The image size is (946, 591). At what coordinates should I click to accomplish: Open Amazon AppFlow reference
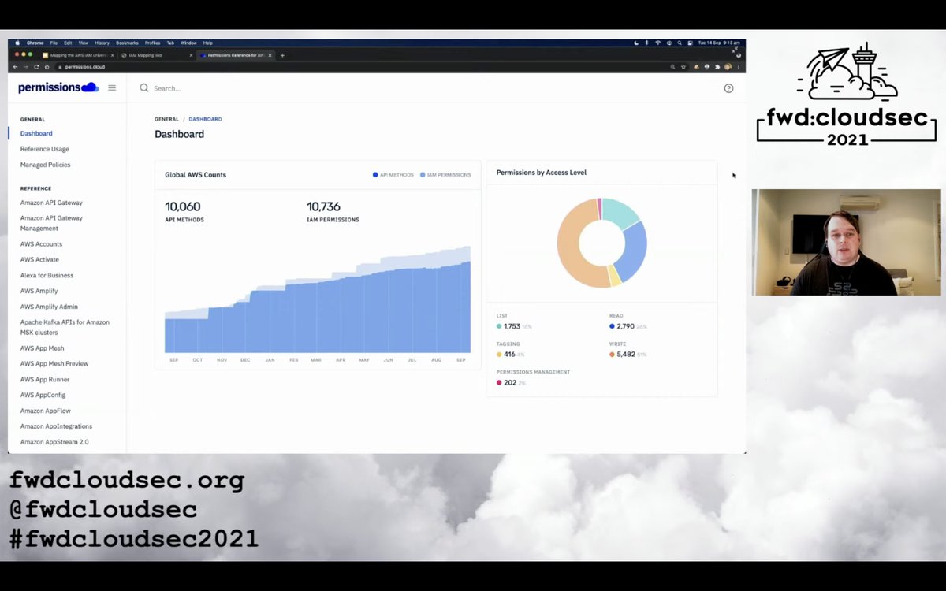(x=46, y=411)
